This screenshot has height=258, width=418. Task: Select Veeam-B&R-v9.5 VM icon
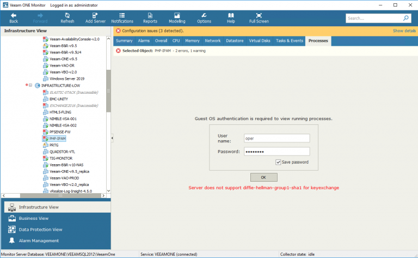(46, 46)
